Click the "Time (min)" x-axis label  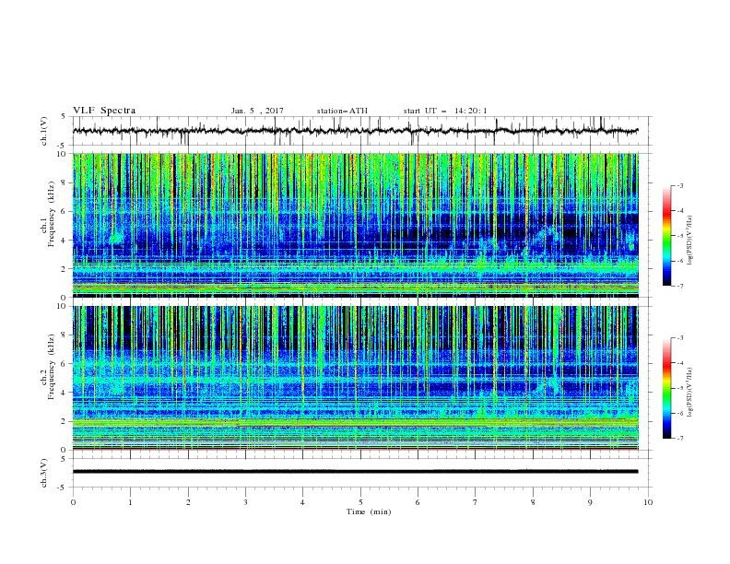point(369,511)
